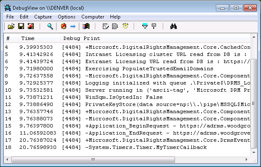Open the File menu

tap(10, 17)
